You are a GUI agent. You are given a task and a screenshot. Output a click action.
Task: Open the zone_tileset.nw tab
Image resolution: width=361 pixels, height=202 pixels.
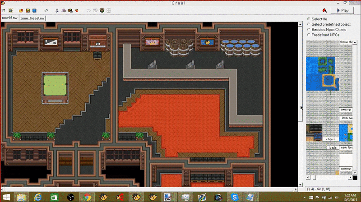coord(32,18)
